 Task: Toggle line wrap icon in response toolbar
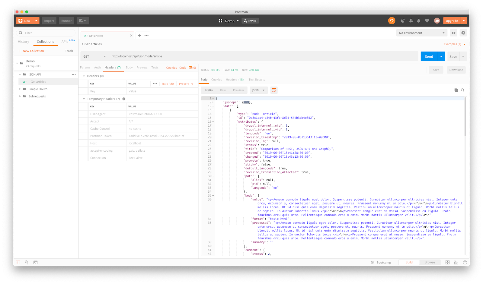274,90
